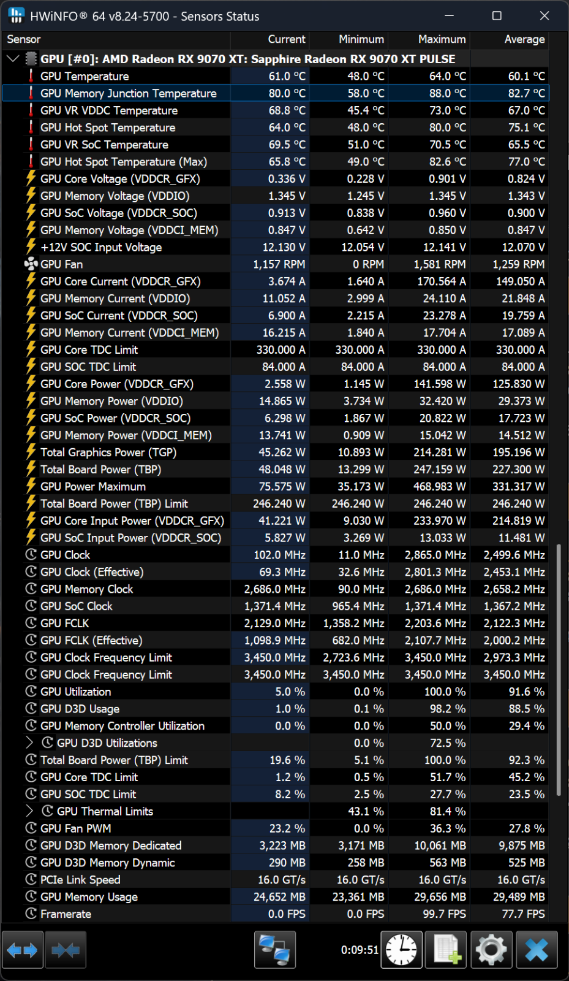Click lightning icon beside GPU Core Voltage
The image size is (569, 981).
pyautogui.click(x=31, y=178)
